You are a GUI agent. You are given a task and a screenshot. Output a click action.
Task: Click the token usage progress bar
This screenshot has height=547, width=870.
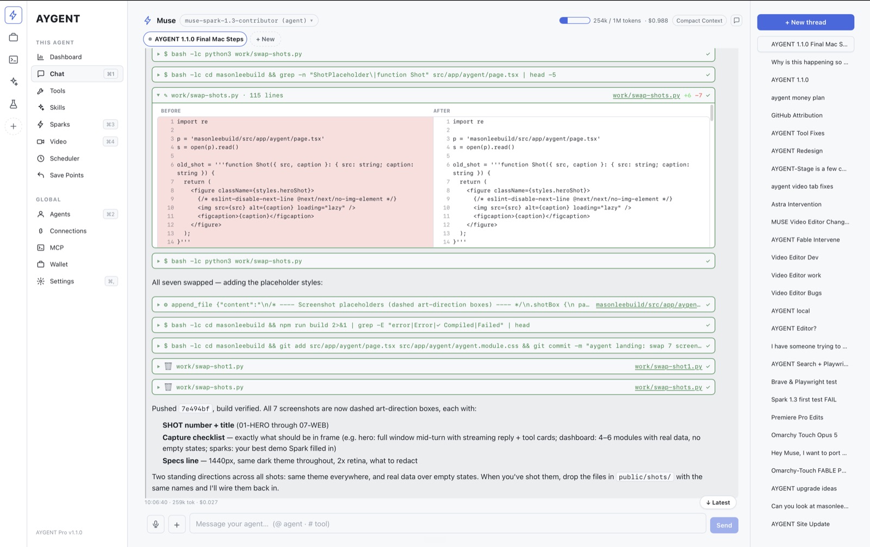pos(575,21)
